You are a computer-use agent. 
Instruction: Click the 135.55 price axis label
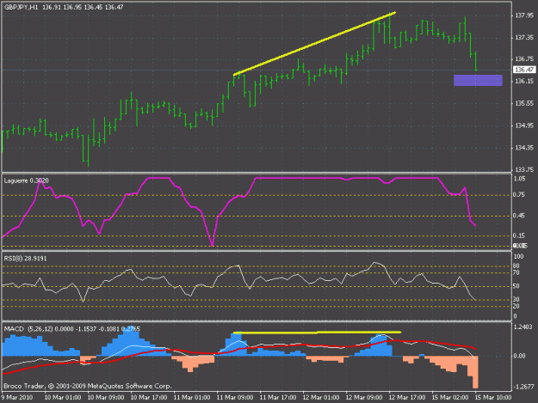click(524, 103)
